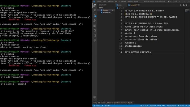This screenshot has height=107, width=190.
Task: Open Selección menu in VS Code
Action: 111,1
